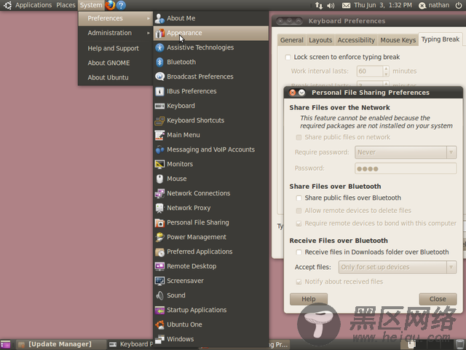Click the Preferred Applications icon

[159, 252]
